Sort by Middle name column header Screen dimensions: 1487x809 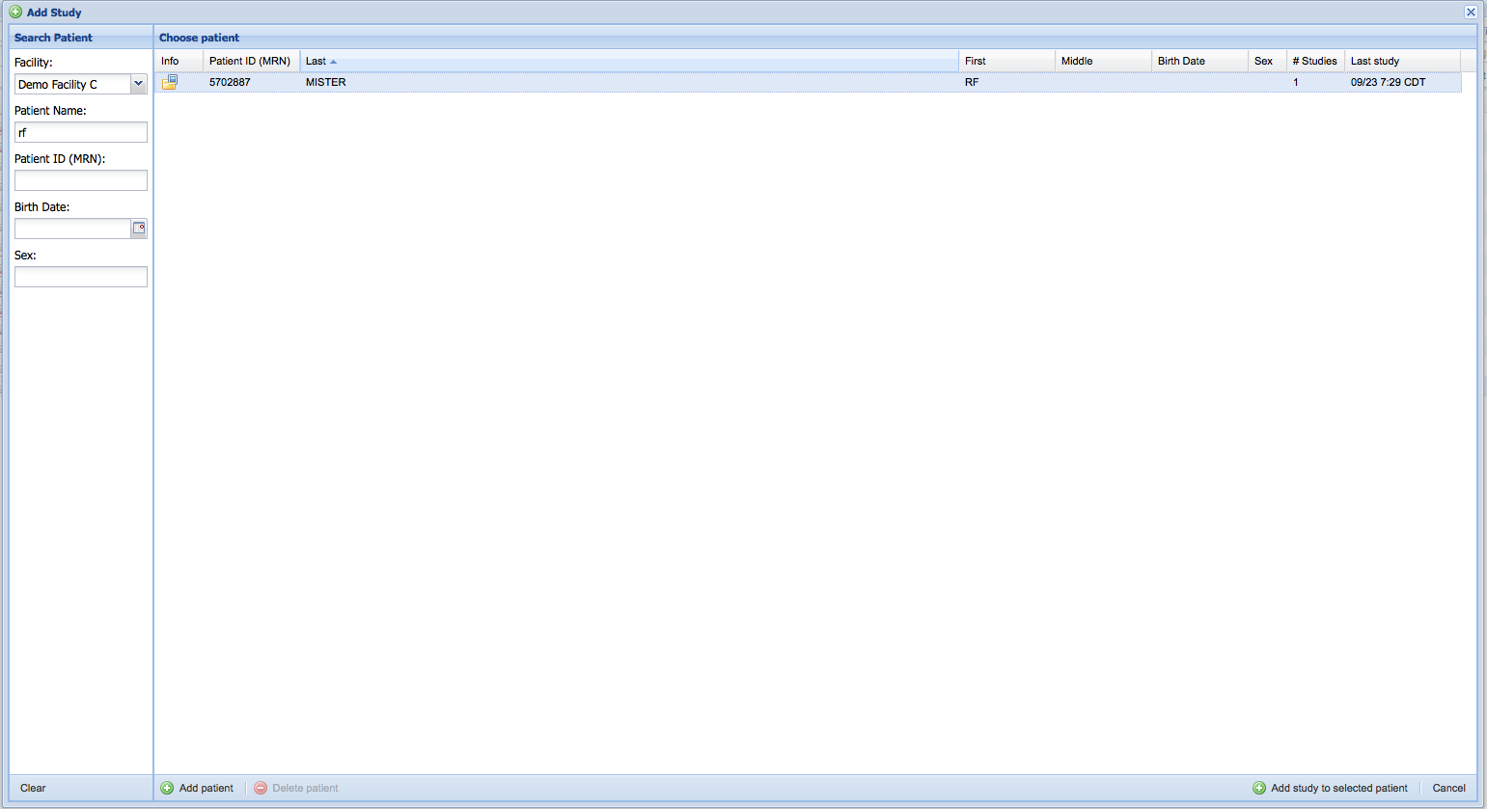pyautogui.click(x=1103, y=61)
